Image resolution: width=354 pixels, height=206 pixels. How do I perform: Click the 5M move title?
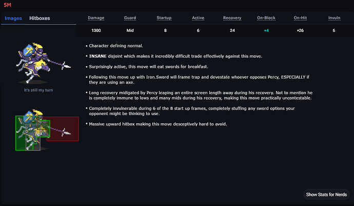click(7, 5)
